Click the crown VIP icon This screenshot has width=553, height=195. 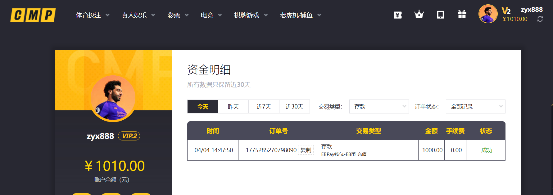click(419, 15)
